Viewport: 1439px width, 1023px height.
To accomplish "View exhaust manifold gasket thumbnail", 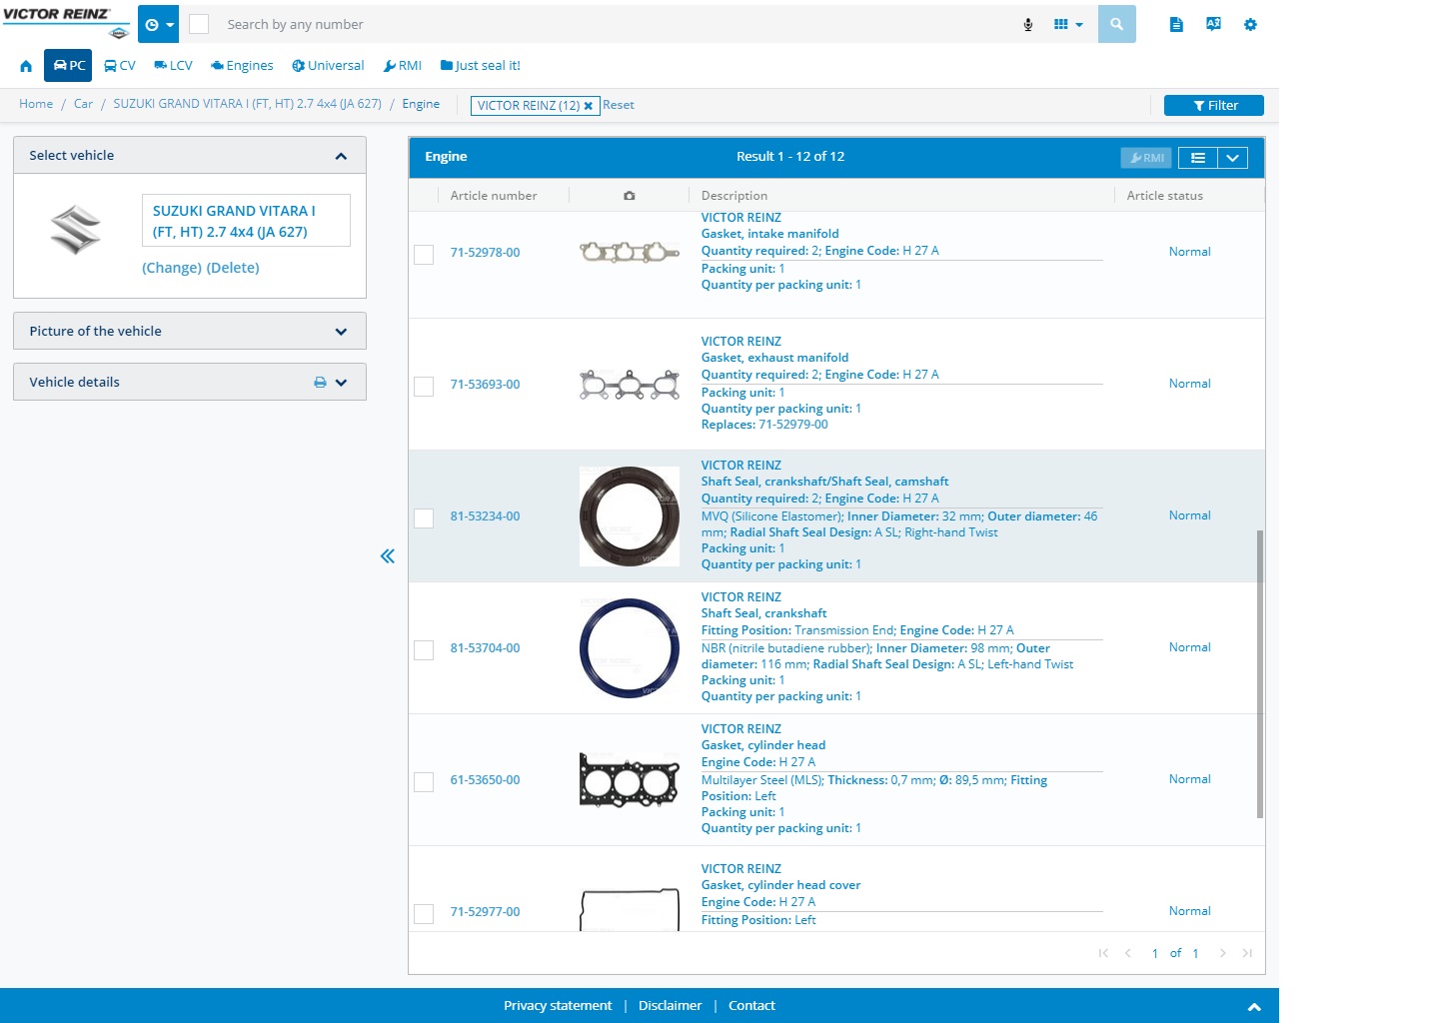I will pos(630,385).
